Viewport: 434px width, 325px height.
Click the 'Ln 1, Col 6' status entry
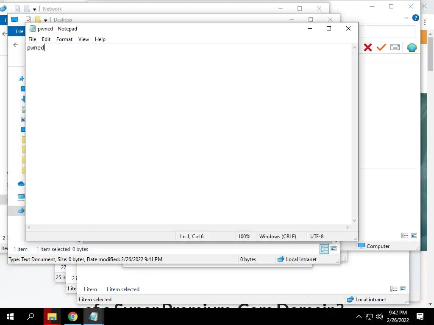click(x=192, y=237)
